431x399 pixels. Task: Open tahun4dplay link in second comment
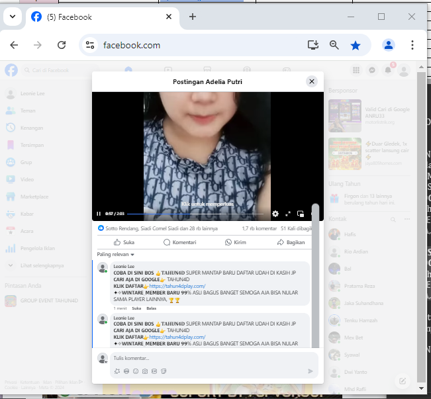pos(177,337)
